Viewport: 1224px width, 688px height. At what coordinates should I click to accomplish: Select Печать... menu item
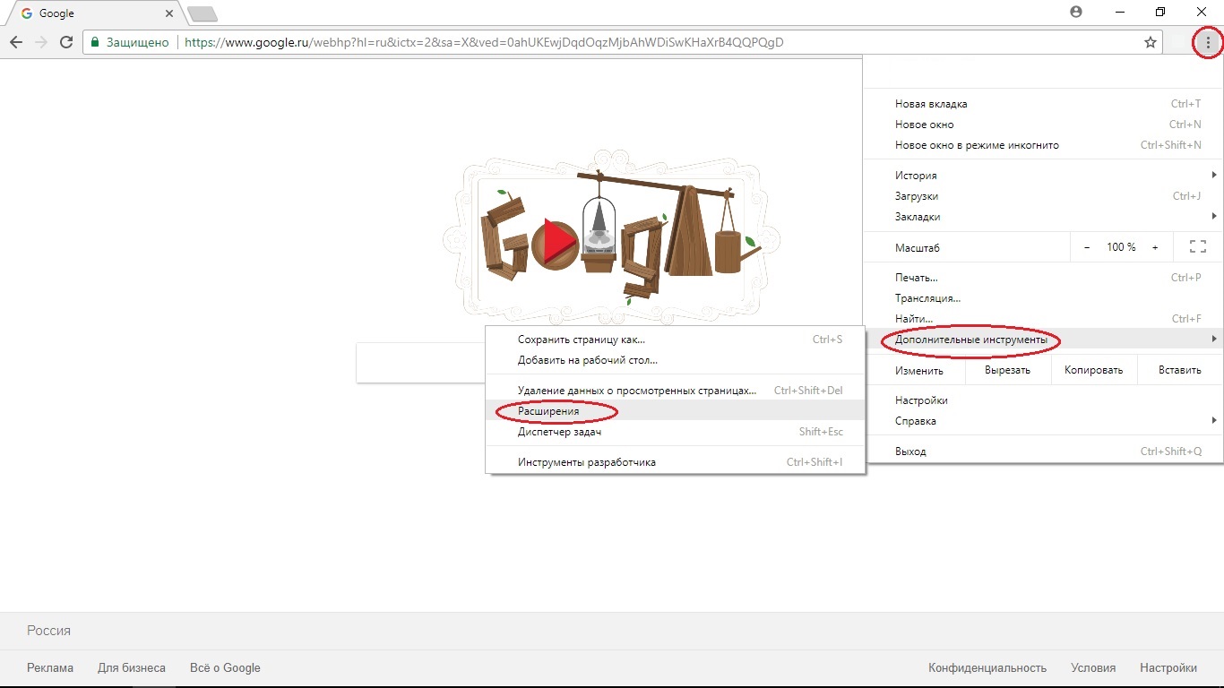pos(1044,278)
